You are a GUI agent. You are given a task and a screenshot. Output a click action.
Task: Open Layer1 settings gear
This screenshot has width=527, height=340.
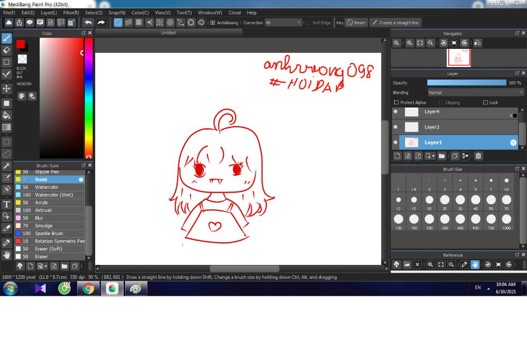coord(513,142)
